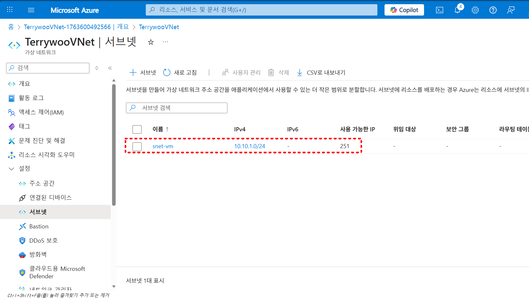
Task: Open the 10.10.1.0/24 address link
Action: [x=249, y=146]
